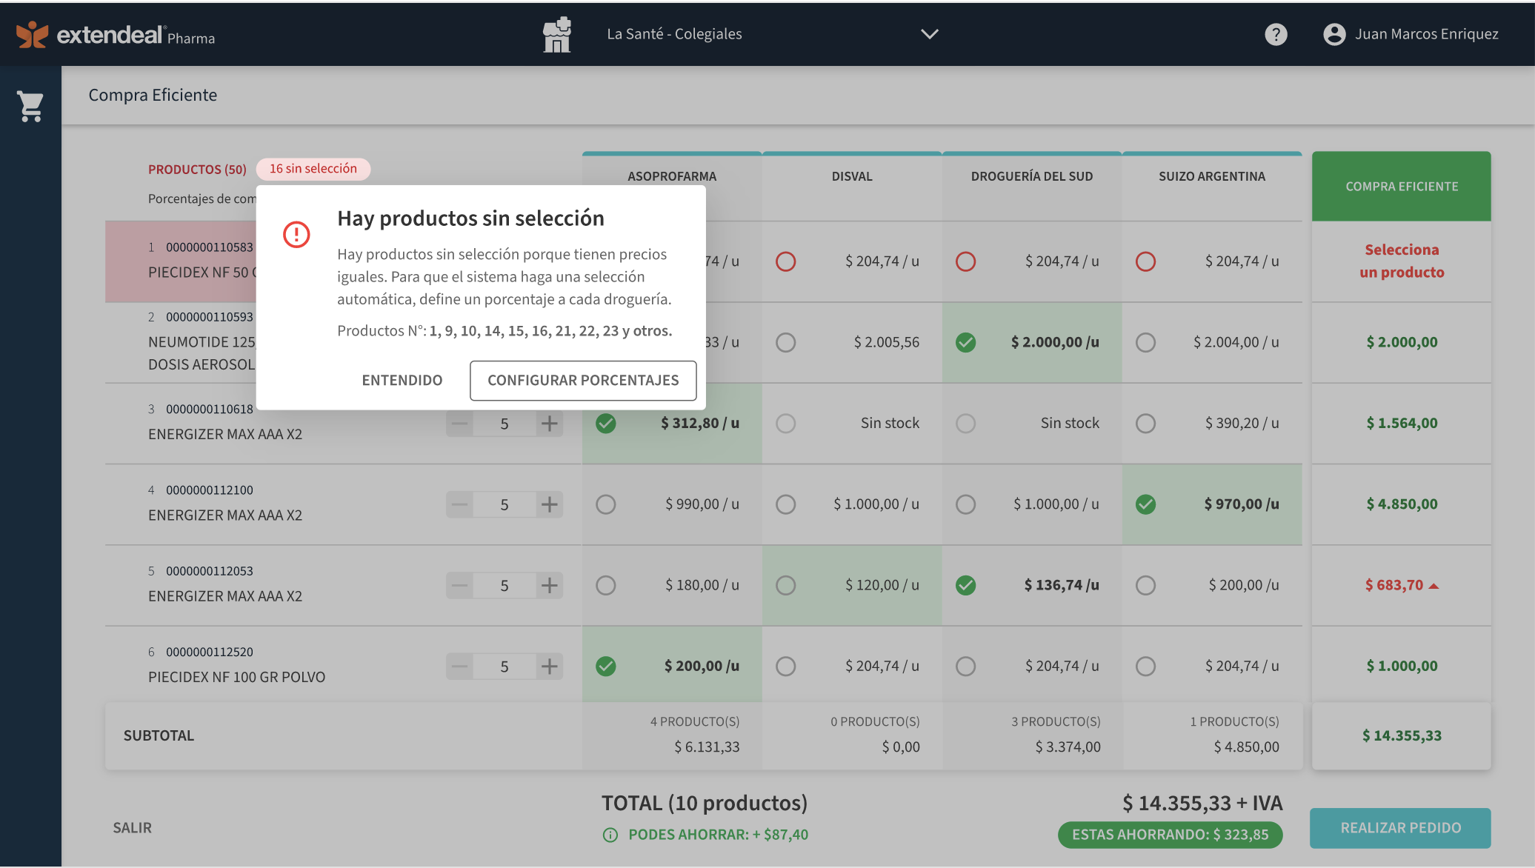The width and height of the screenshot is (1535, 868).
Task: Click the red warning icon in dialog
Action: (296, 235)
